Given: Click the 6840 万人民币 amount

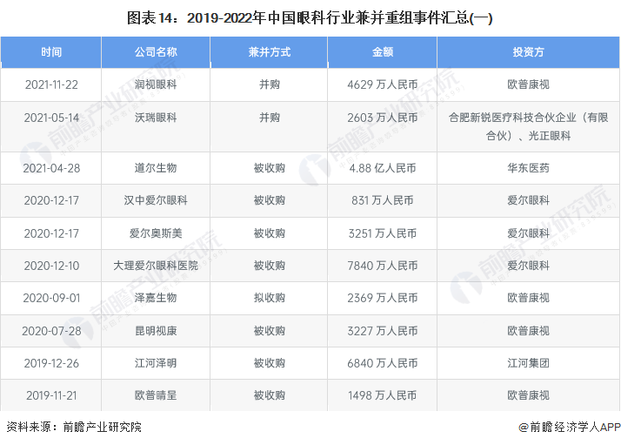Looking at the screenshot, I should tap(382, 363).
